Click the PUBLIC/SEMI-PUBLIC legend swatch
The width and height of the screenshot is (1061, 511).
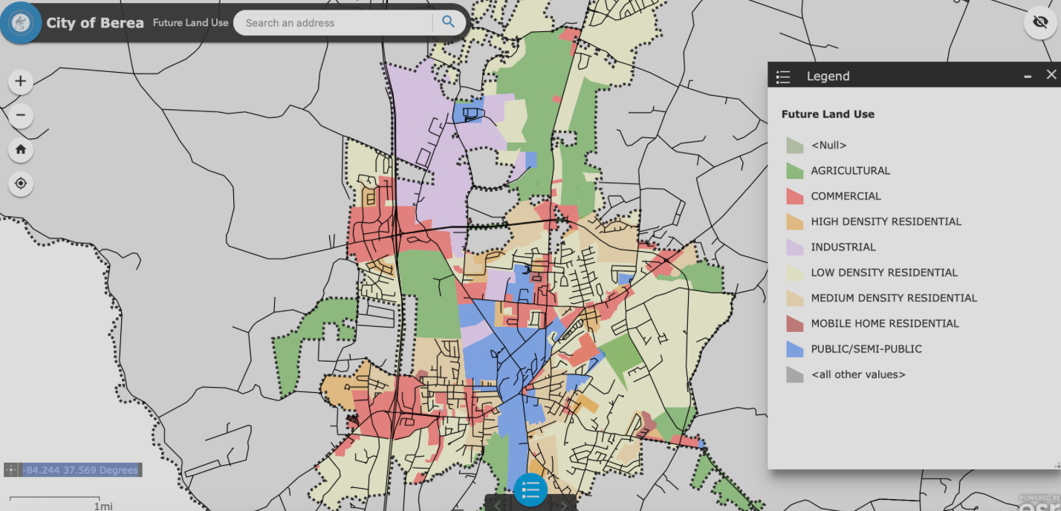tap(795, 349)
